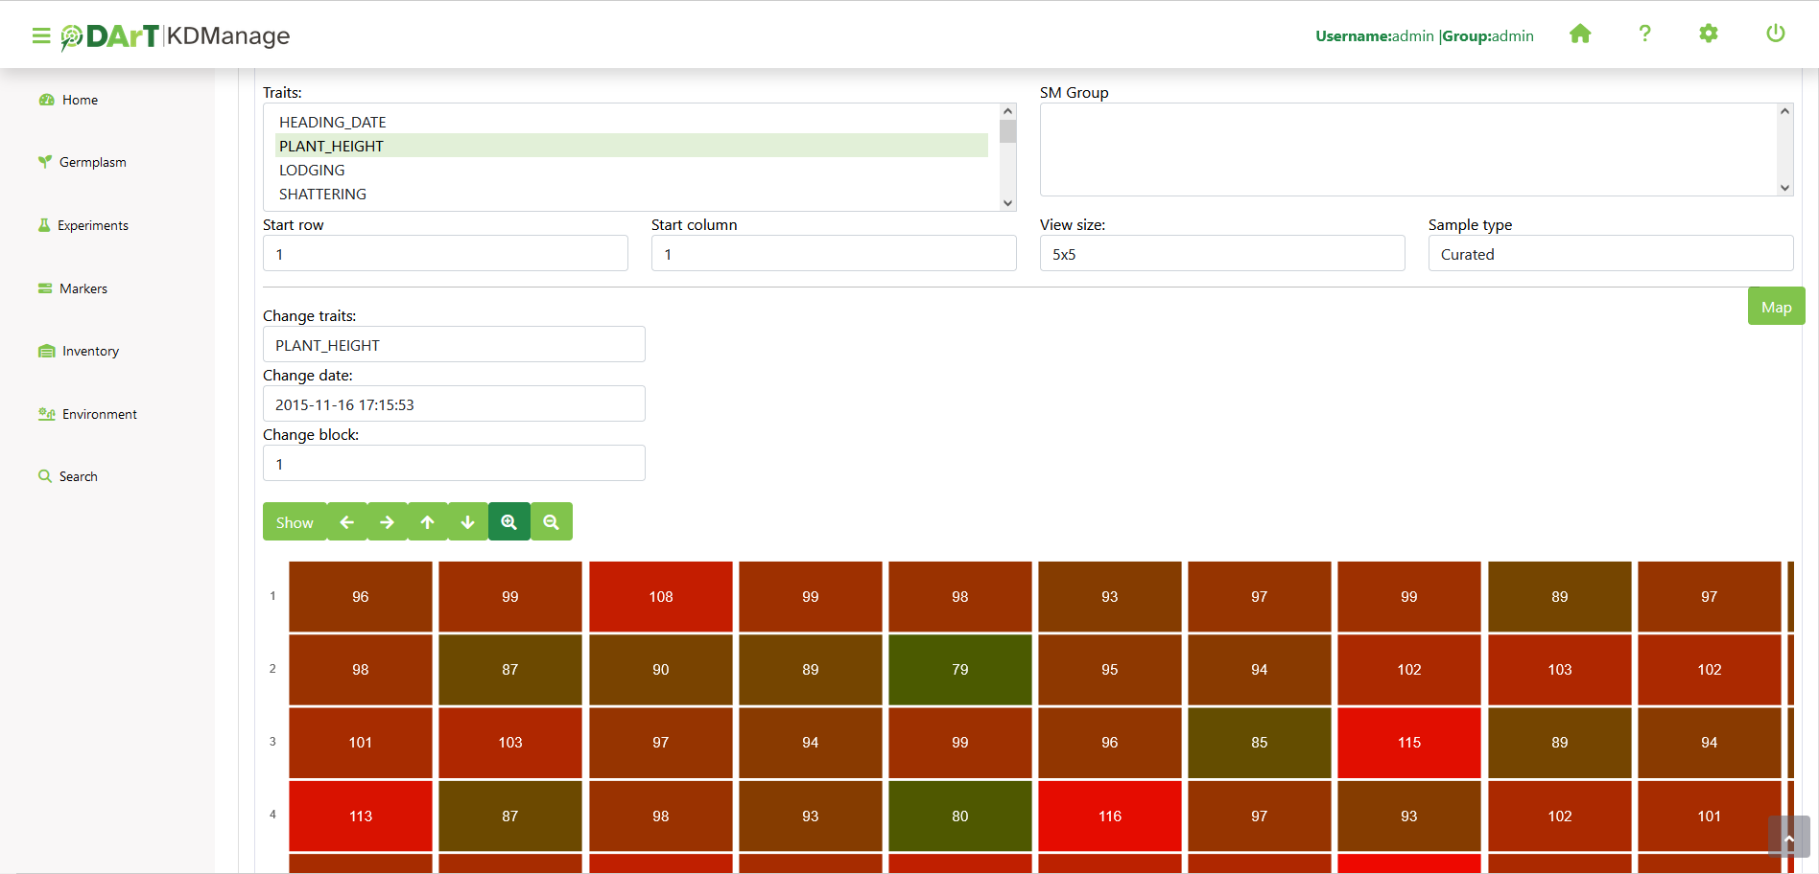Select the bright red cell showing 115
The image size is (1819, 874).
pos(1408,743)
